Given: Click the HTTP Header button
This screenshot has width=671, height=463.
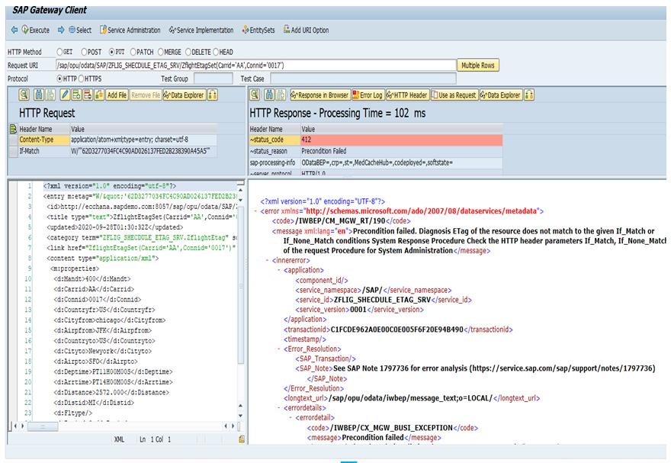Looking at the screenshot, I should click(x=407, y=95).
